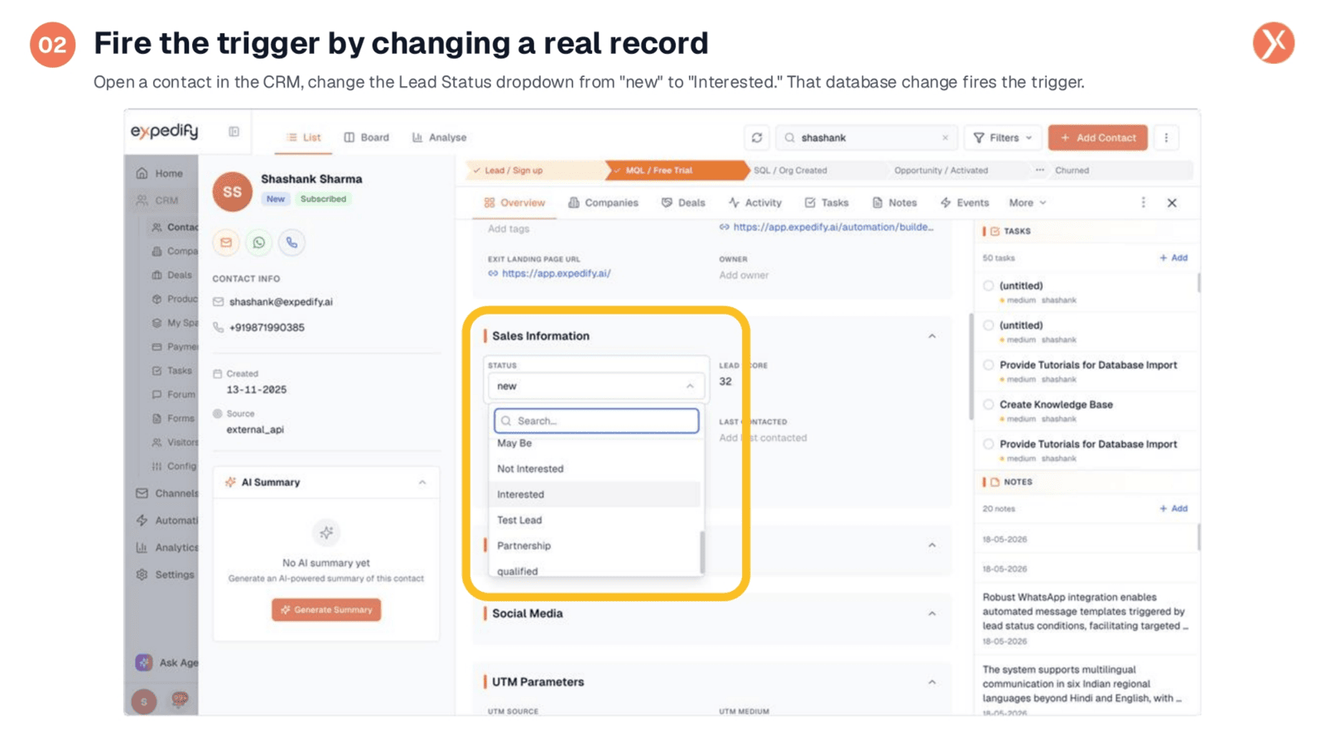Switch to the Analyse view tab
Screen dimensions: 1325x745
440,137
